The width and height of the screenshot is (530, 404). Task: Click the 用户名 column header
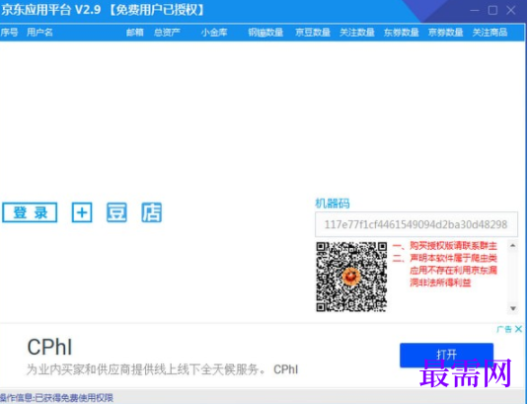click(39, 33)
